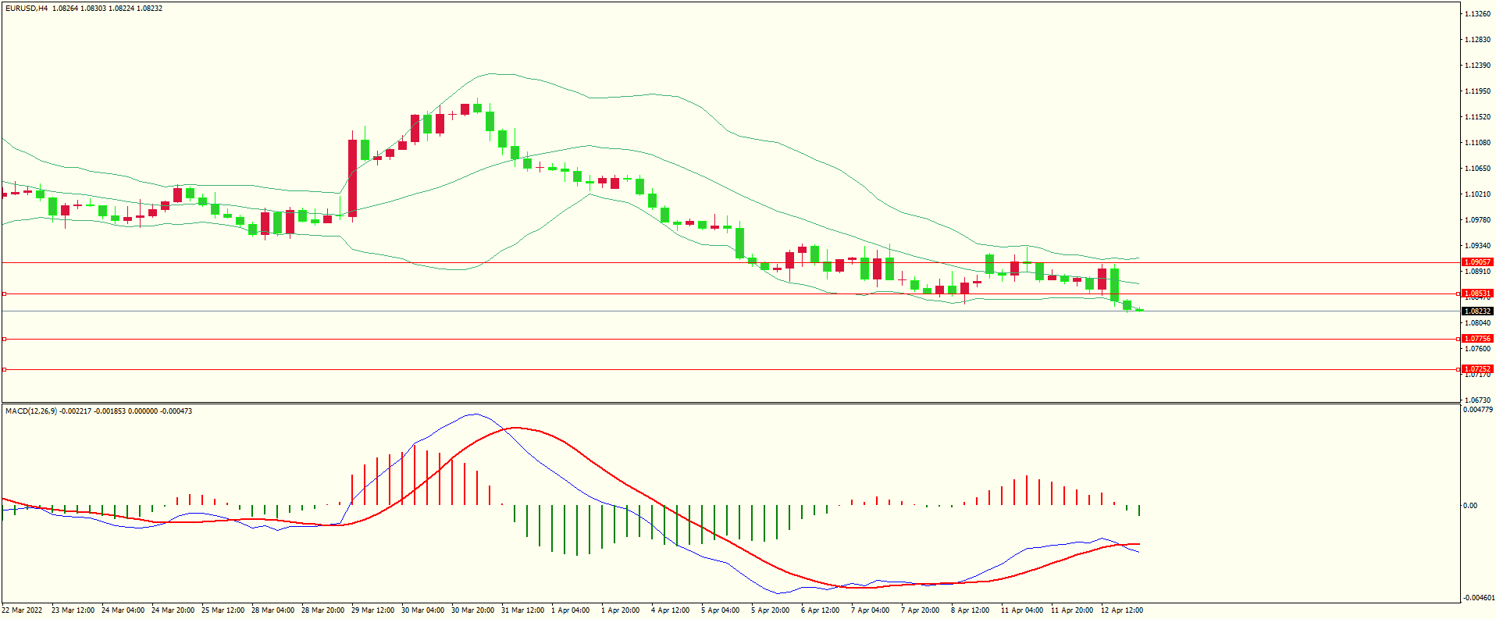The image size is (1496, 619).
Task: Click the 5 Apr 04:00 time label
Action: tap(721, 610)
